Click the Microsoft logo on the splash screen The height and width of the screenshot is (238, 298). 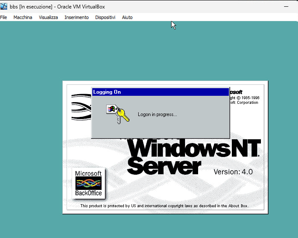236,92
